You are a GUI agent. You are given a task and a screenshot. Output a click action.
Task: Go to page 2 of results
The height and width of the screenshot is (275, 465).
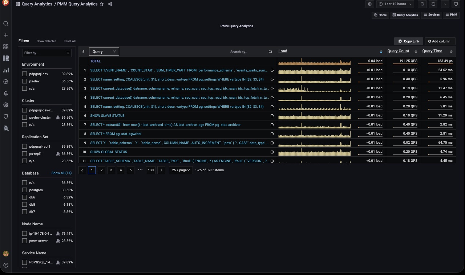[101, 170]
